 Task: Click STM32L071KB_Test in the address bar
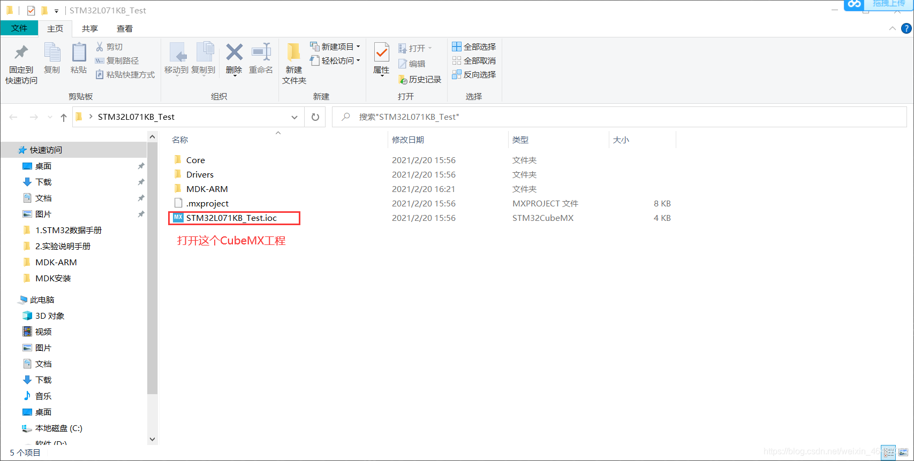pos(136,117)
